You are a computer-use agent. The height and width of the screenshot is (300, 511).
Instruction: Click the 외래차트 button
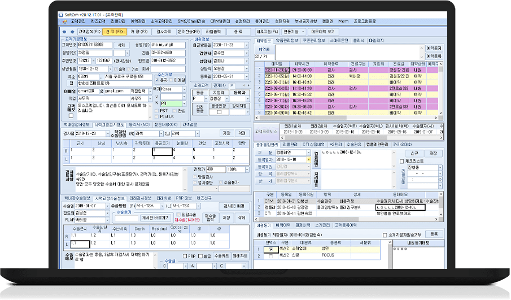[x=240, y=256]
